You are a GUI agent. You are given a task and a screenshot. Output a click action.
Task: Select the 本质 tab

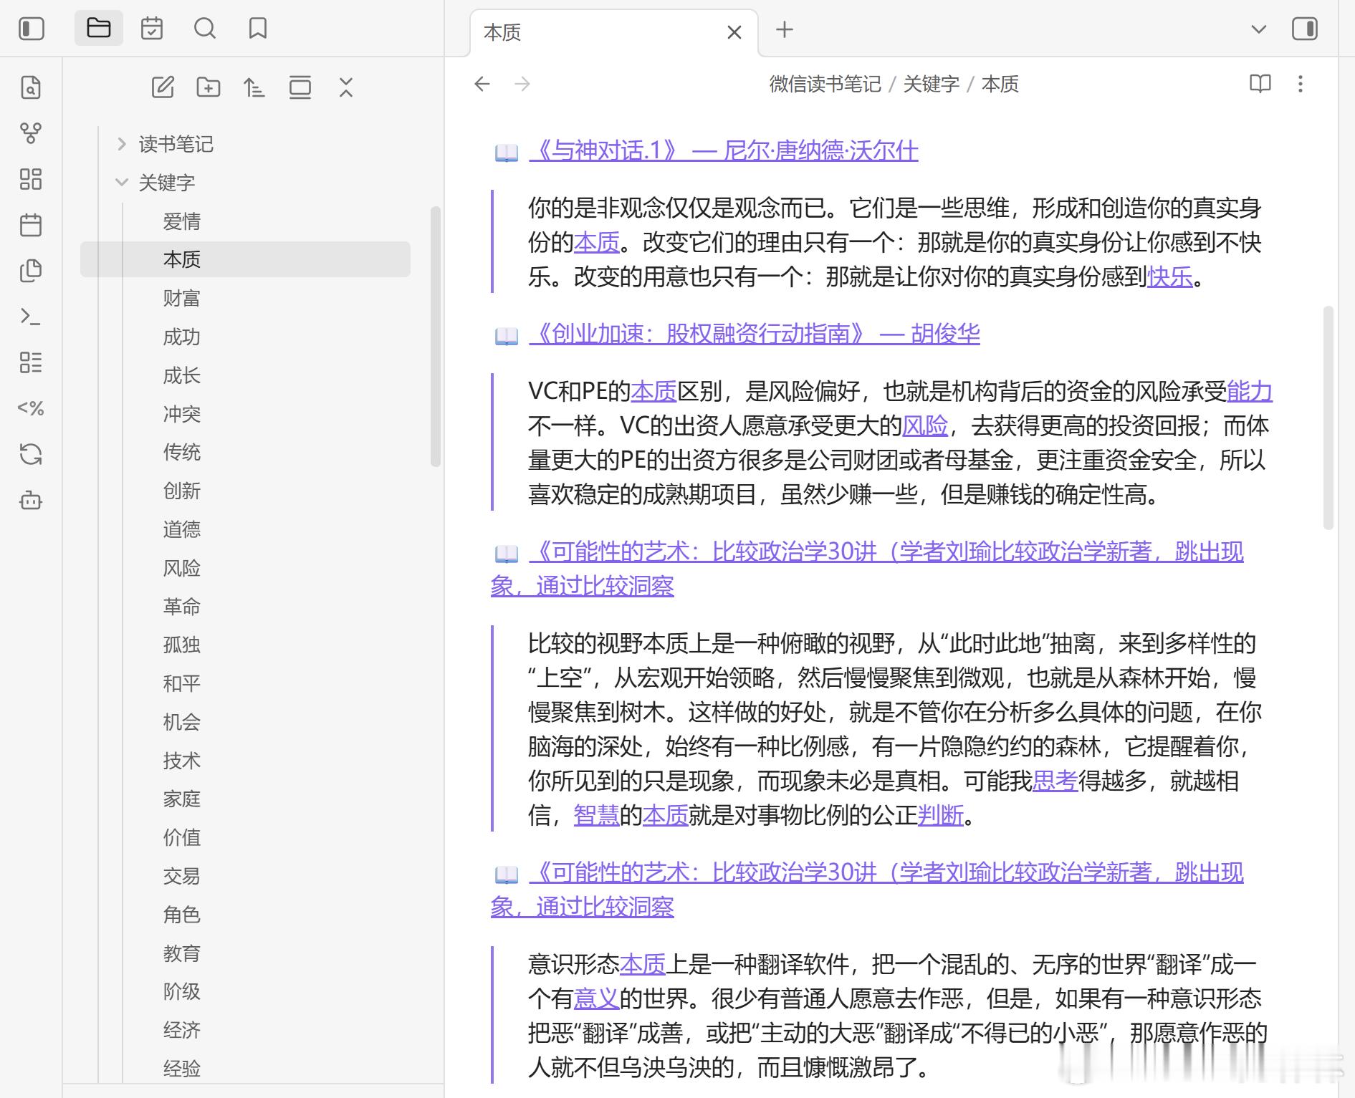tap(614, 32)
